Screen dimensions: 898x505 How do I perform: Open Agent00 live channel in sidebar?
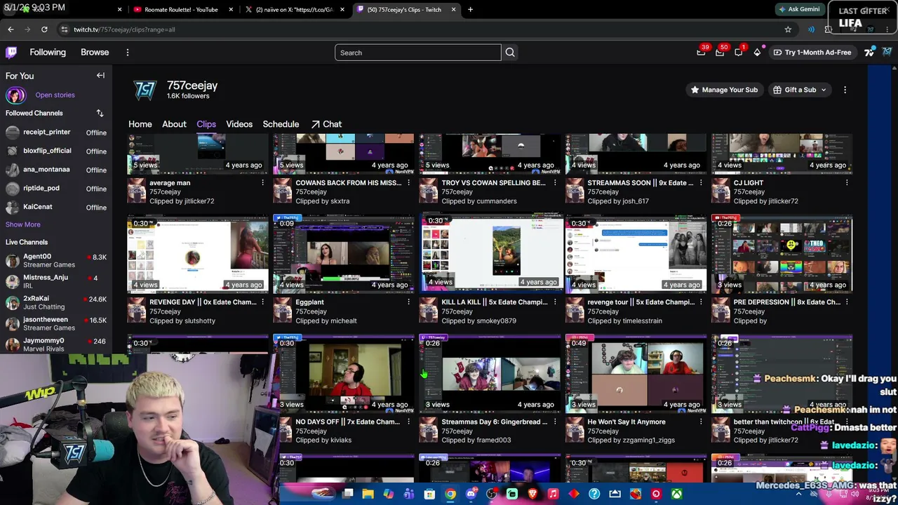[56, 261]
